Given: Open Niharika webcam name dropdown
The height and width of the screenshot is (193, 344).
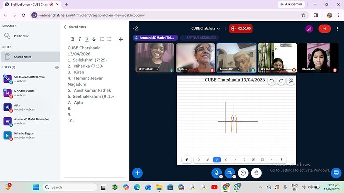Looking at the screenshot, I should tap(311, 69).
